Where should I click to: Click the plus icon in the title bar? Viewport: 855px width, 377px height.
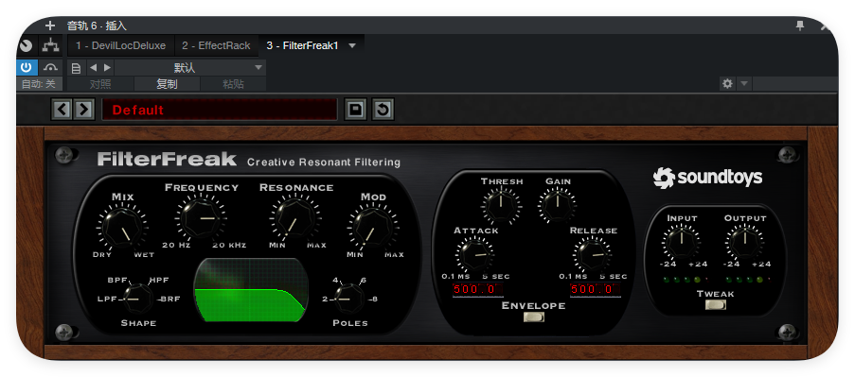coord(50,25)
